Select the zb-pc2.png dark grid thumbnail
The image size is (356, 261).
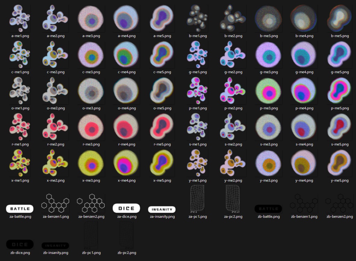click(127, 235)
